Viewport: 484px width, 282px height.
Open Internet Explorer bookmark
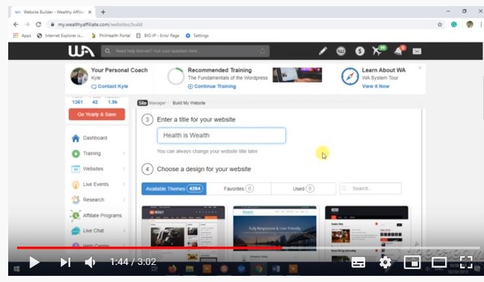coord(60,35)
